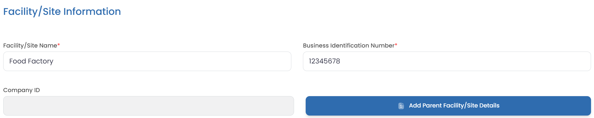Focus the Facility/Site Name input field

pos(147,61)
